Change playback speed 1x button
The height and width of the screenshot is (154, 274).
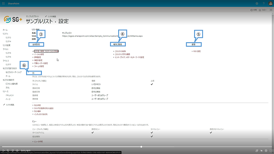tap(261, 151)
